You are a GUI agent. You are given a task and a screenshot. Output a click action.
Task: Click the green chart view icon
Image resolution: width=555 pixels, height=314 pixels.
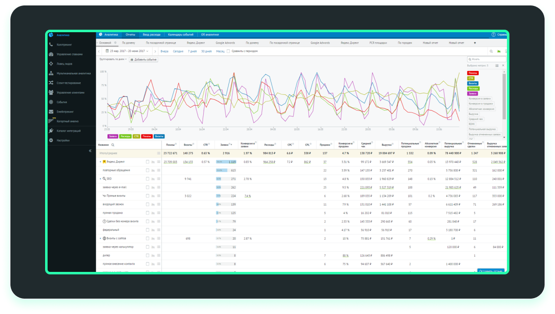tap(499, 52)
